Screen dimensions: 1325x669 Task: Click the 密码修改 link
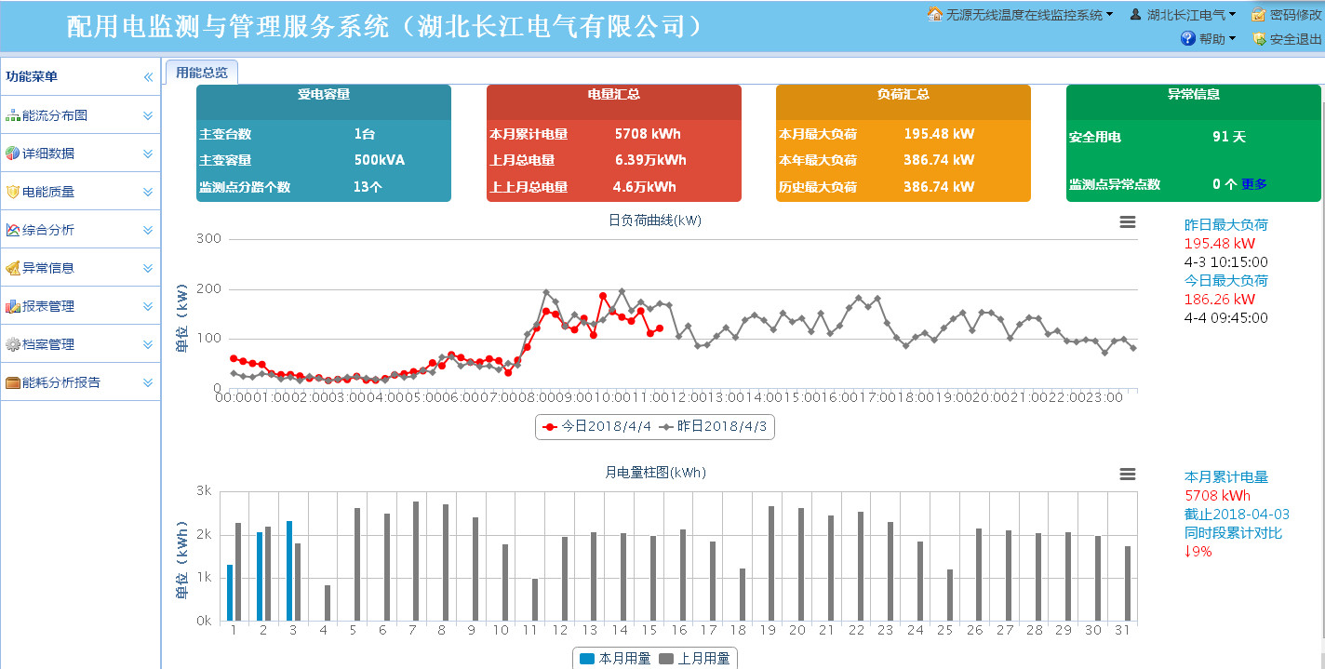point(1287,15)
